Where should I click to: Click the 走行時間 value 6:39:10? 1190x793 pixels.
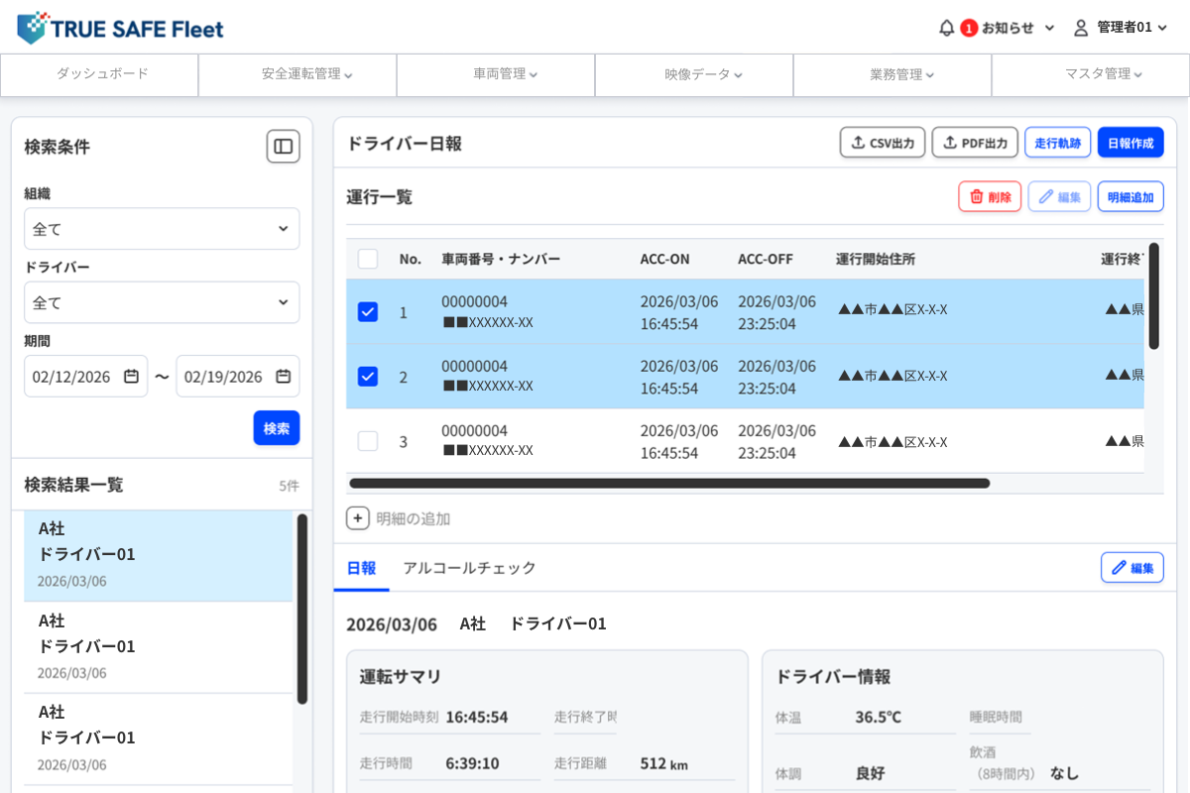pos(472,763)
